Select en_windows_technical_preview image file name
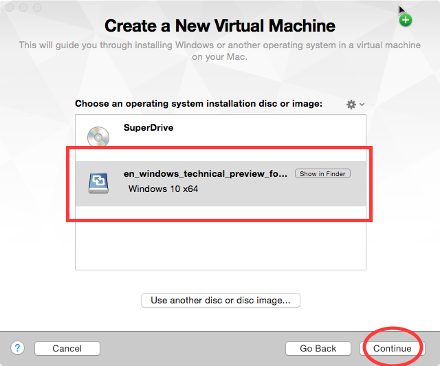 point(206,173)
